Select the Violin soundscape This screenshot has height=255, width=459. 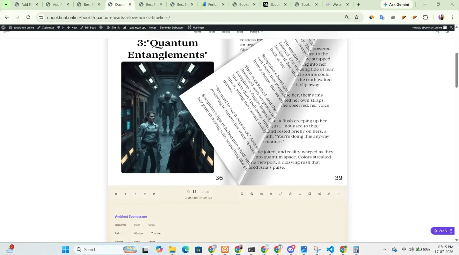[151, 225]
